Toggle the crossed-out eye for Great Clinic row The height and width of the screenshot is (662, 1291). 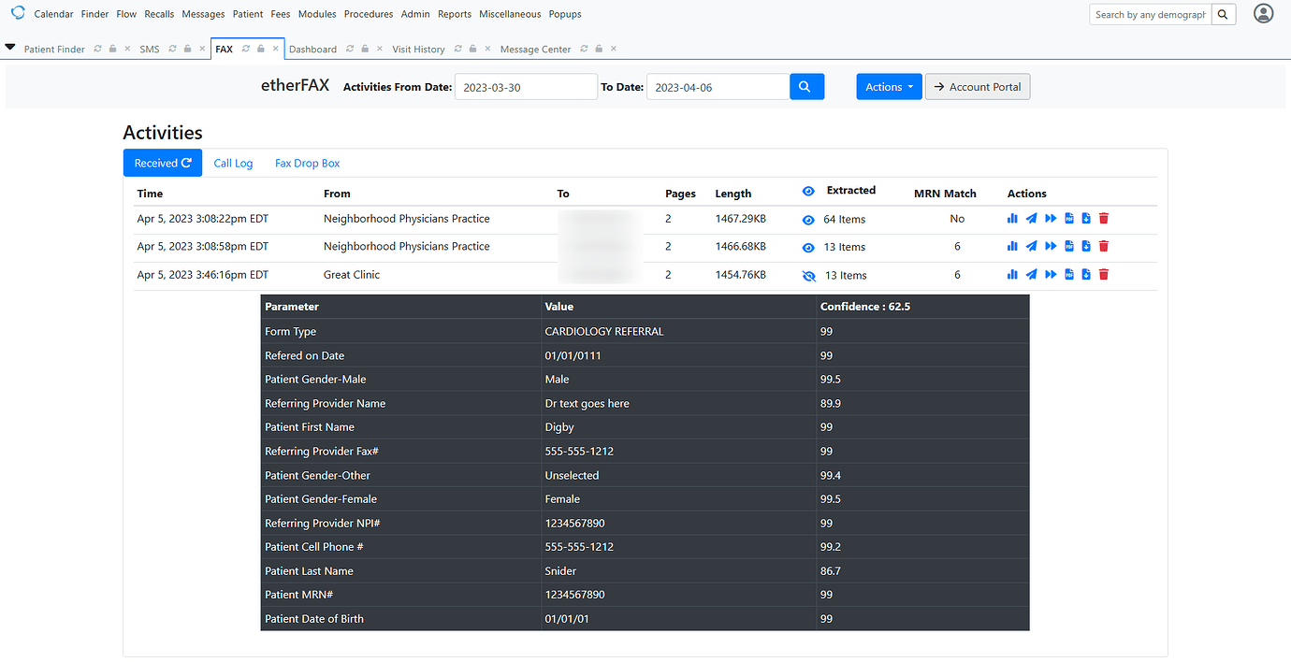point(808,276)
